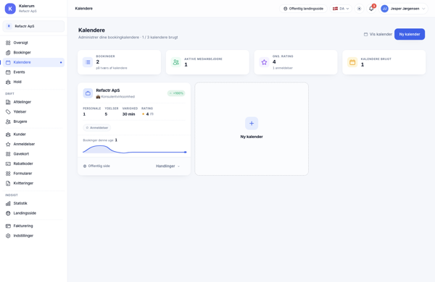Click the Ydelser tag icon
Image resolution: width=435 pixels, height=282 pixels.
pos(8,112)
